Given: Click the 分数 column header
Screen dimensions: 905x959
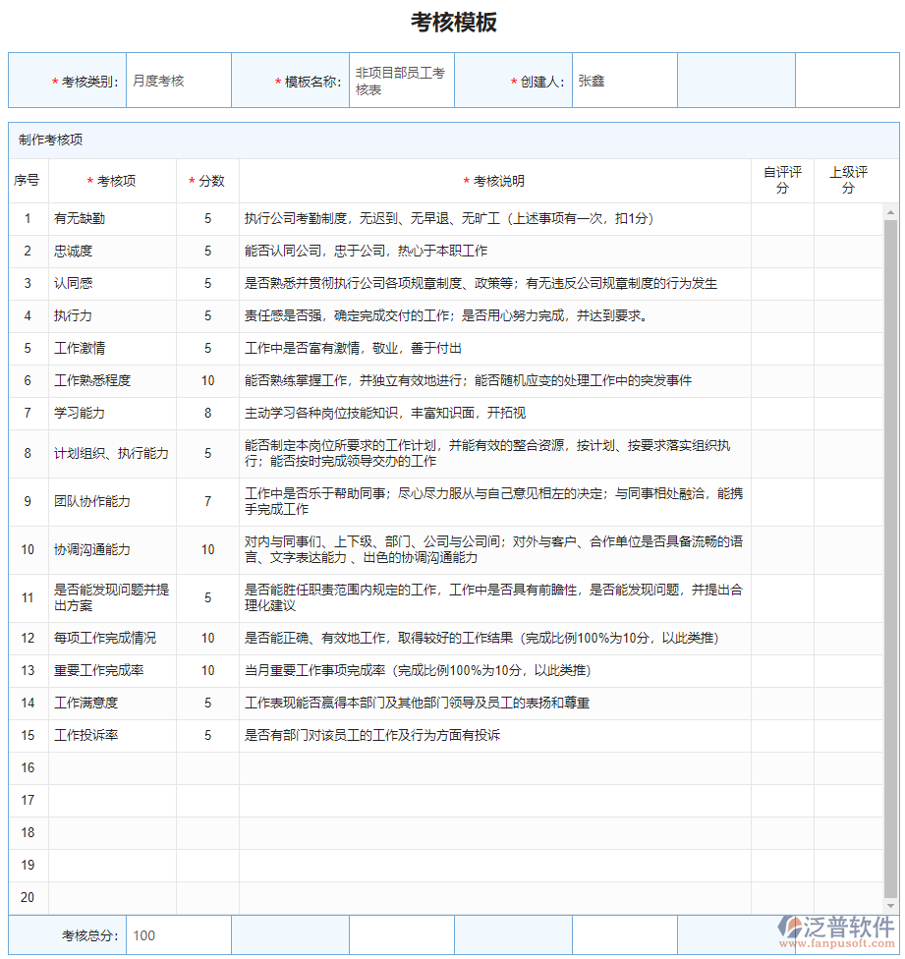Looking at the screenshot, I should click(x=206, y=181).
